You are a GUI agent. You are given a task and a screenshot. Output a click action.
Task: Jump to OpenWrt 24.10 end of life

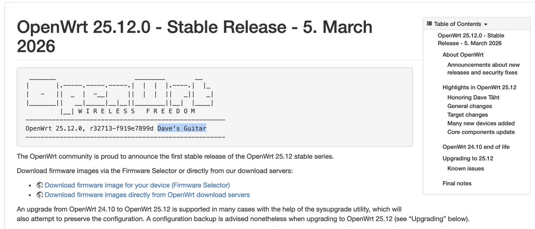tap(476, 147)
